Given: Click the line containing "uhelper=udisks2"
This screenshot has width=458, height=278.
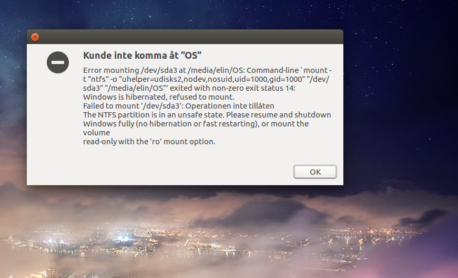Looking at the screenshot, I should (x=206, y=79).
